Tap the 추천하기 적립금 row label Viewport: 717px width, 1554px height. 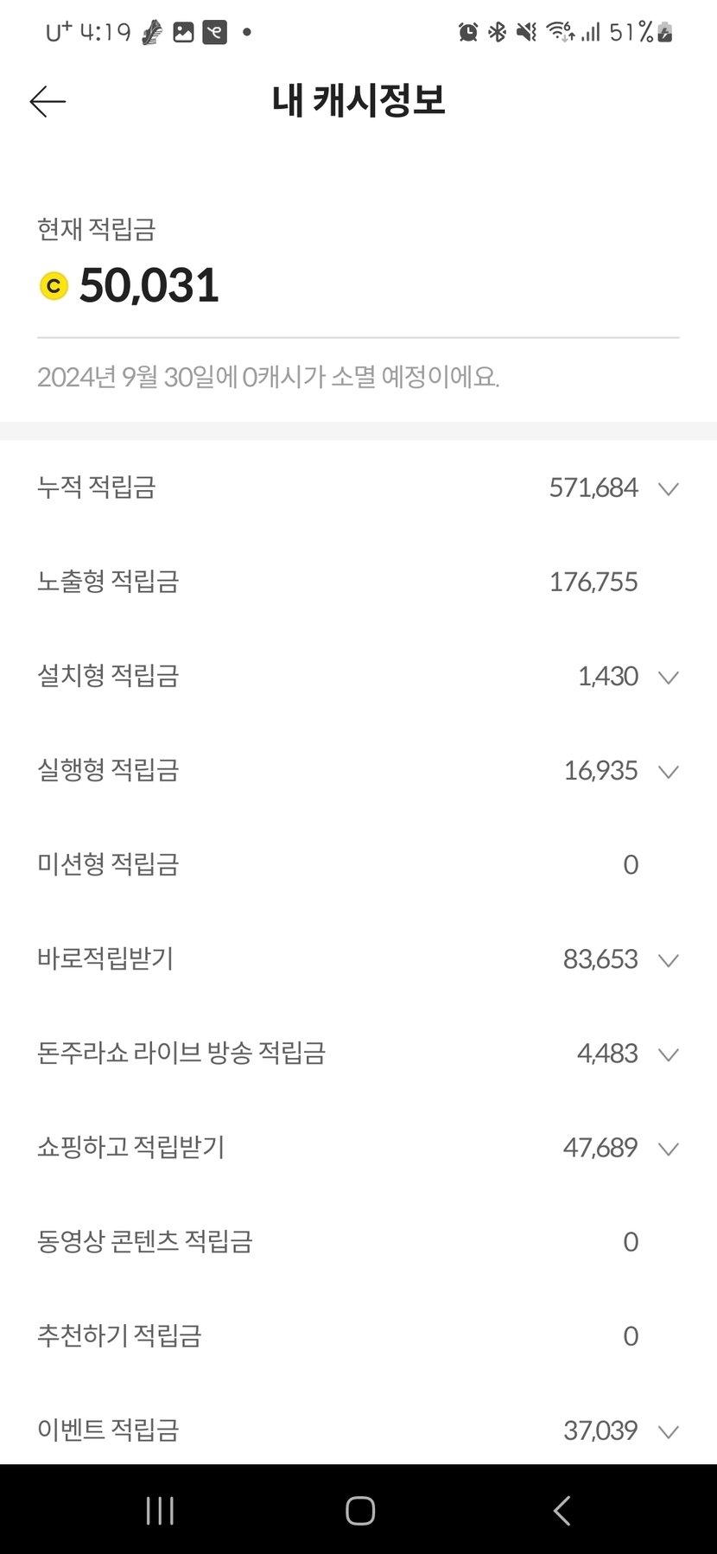pos(119,1336)
